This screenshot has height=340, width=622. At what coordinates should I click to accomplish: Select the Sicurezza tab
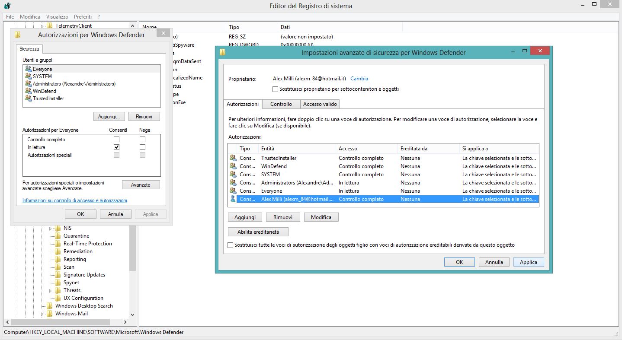pyautogui.click(x=29, y=49)
